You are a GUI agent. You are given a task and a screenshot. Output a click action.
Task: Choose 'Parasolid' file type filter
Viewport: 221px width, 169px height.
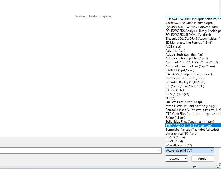(193, 110)
